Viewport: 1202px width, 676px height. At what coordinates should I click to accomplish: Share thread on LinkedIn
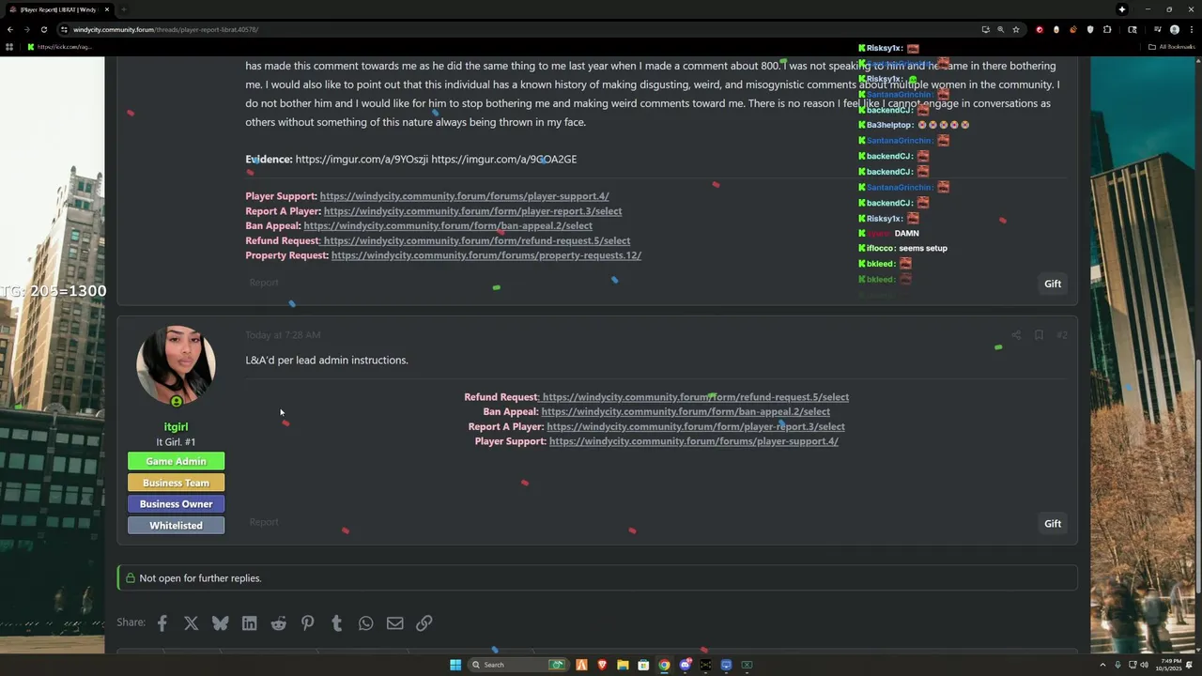(249, 623)
